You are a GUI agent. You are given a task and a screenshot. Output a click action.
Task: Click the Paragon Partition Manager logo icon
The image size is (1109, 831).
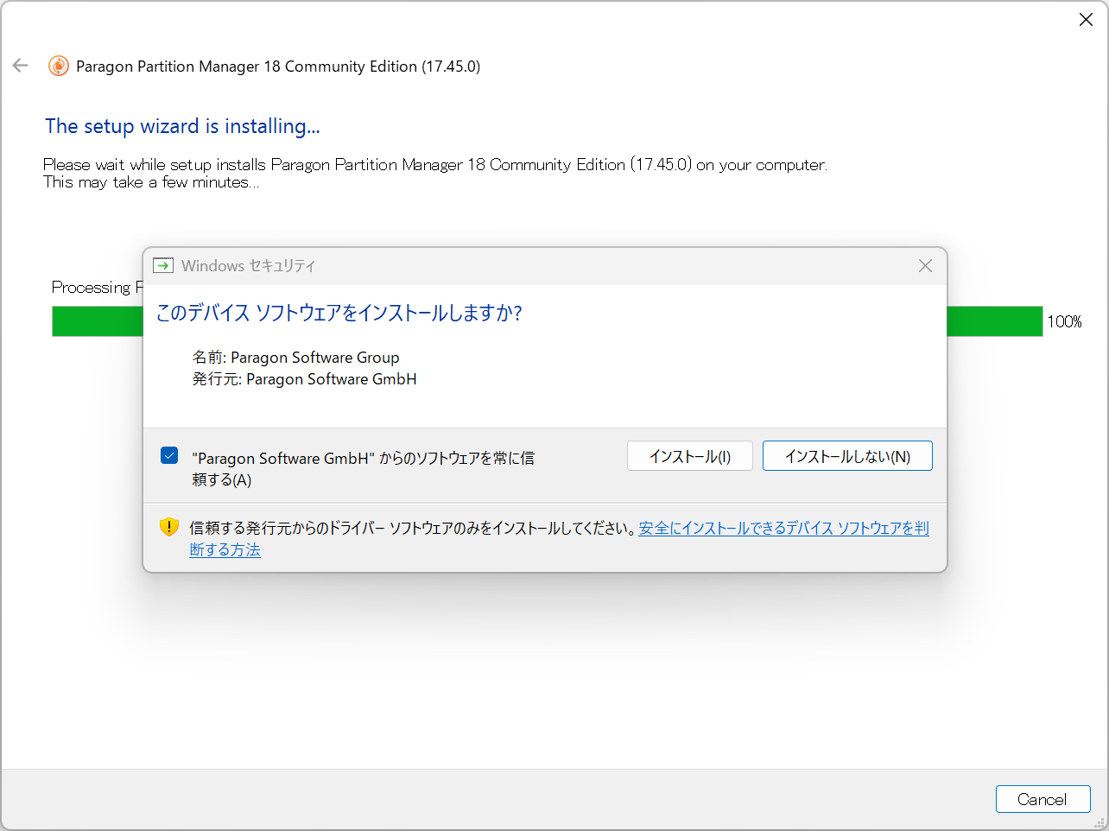click(58, 66)
